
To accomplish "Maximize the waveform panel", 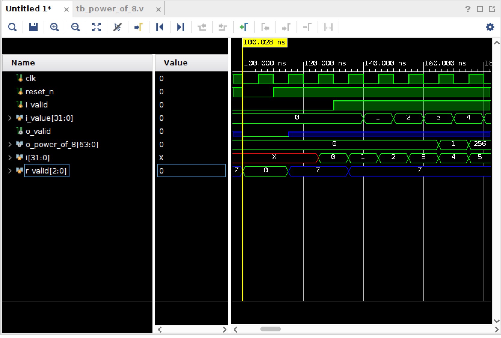I will 480,9.
